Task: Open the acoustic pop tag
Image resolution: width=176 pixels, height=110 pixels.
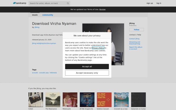Action: (x=44, y=73)
